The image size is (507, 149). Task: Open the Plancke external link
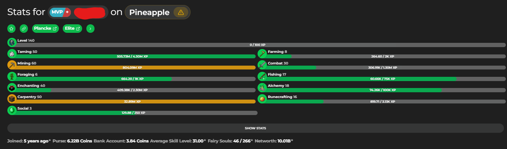(x=45, y=29)
